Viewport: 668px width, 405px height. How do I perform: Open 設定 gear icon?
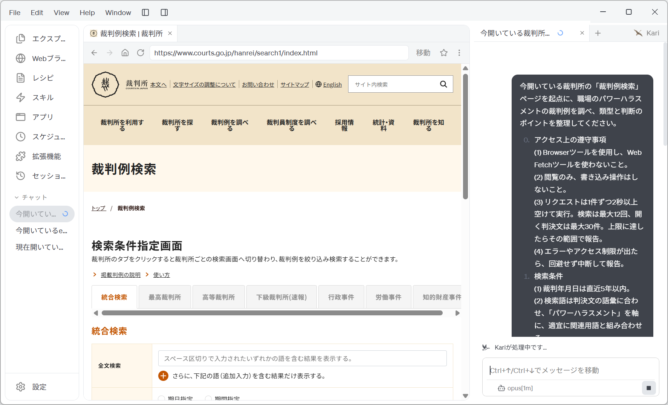pos(21,387)
